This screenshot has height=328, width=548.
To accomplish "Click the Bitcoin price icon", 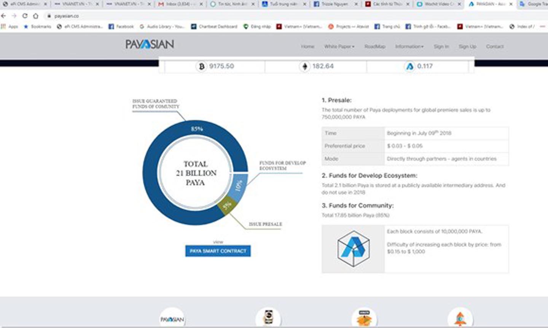I will coord(201,66).
